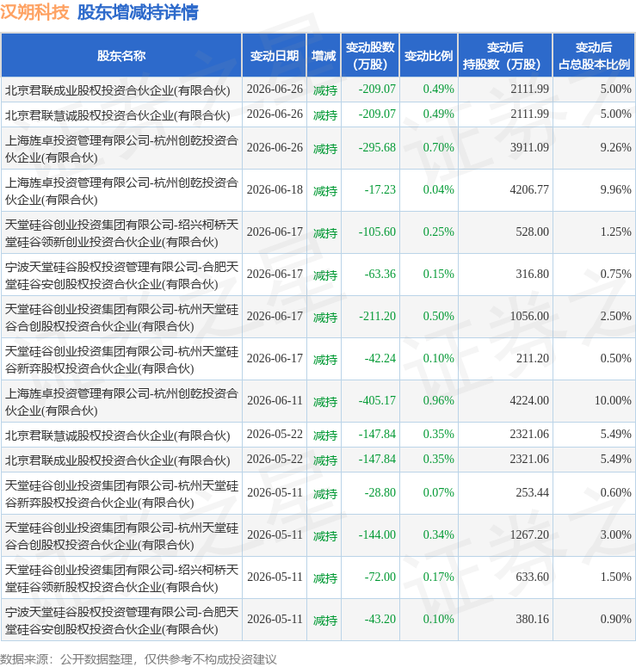
Task: Click the 数据来源 footer note
Action: (139, 659)
